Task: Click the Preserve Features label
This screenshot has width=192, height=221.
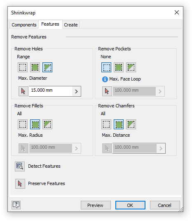Action: click(x=47, y=183)
